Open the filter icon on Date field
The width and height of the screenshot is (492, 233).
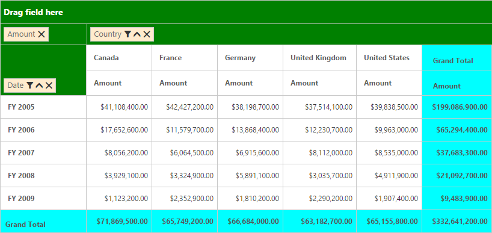pyautogui.click(x=29, y=85)
